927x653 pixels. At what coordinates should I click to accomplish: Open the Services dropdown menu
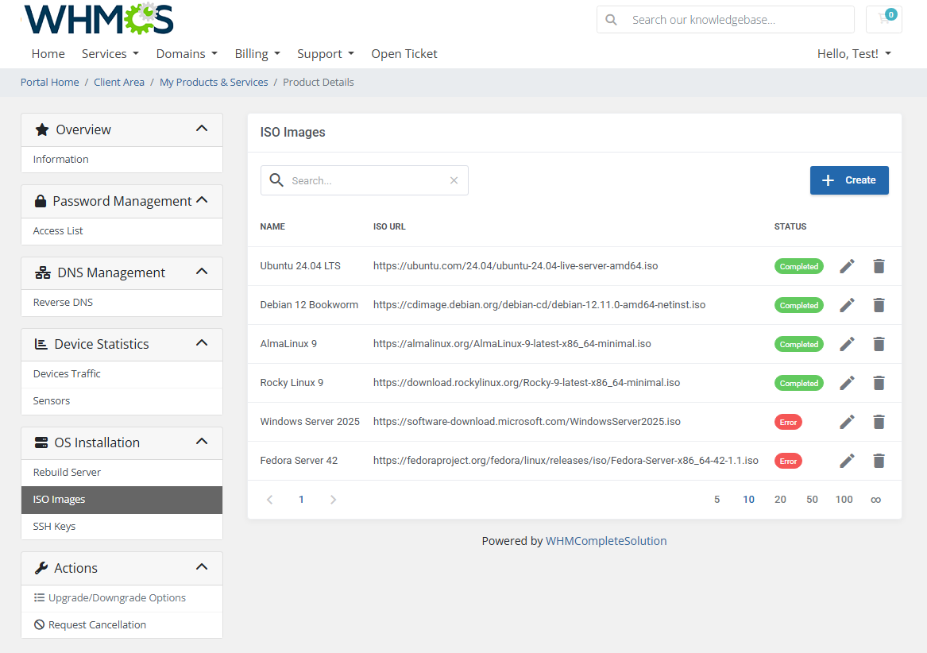(x=110, y=54)
